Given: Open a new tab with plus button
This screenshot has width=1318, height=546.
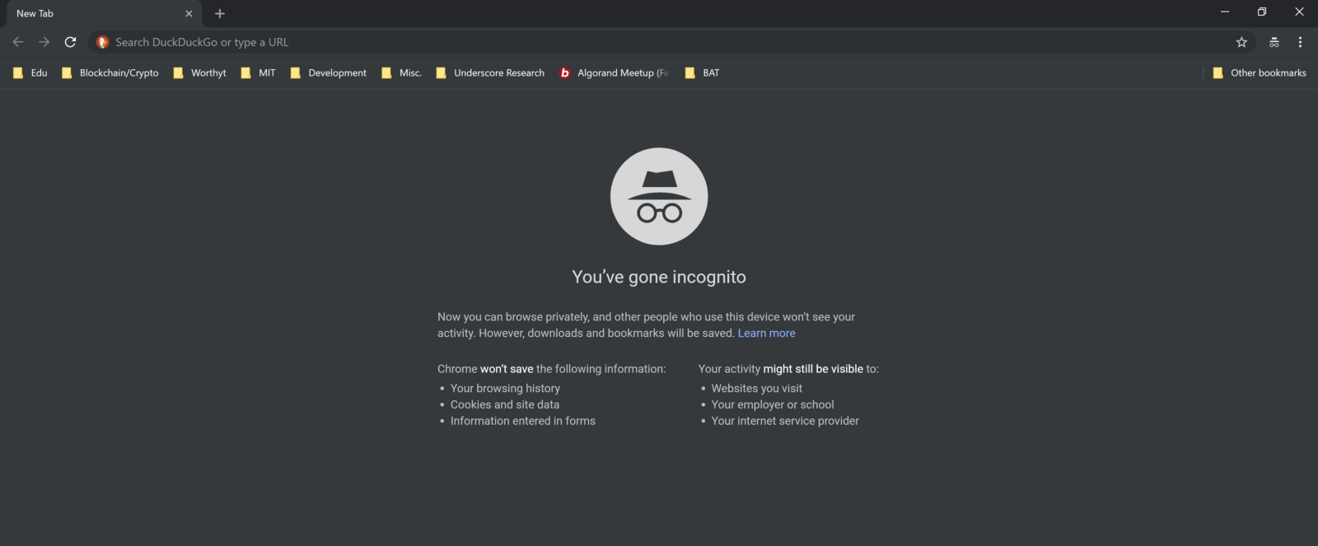Looking at the screenshot, I should (220, 13).
